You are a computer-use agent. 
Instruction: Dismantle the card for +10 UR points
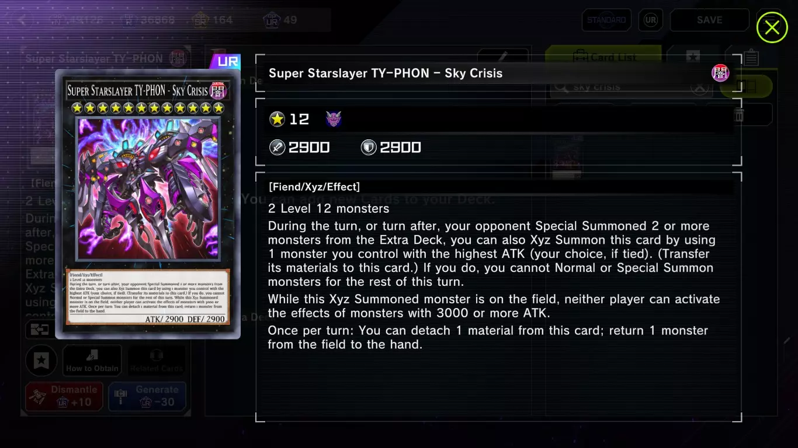64,396
